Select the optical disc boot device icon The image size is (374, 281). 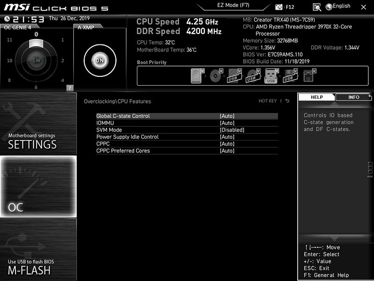216,76
